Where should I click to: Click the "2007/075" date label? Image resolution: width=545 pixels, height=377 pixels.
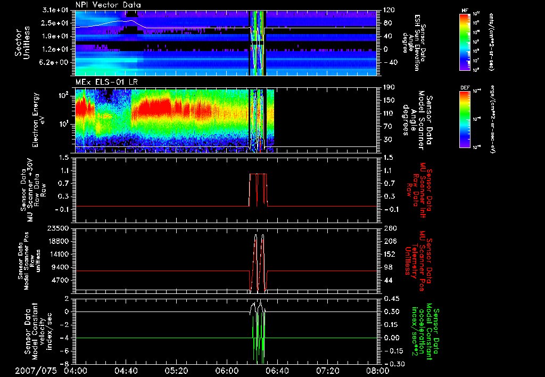pyautogui.click(x=36, y=371)
